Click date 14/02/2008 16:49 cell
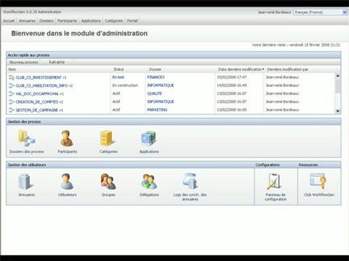 click(232, 86)
